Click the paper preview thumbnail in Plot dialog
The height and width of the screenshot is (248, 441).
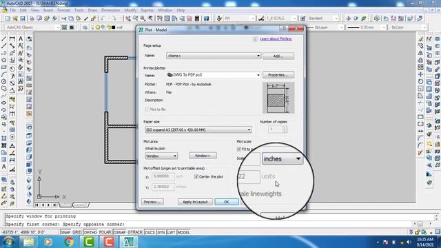(x=278, y=98)
